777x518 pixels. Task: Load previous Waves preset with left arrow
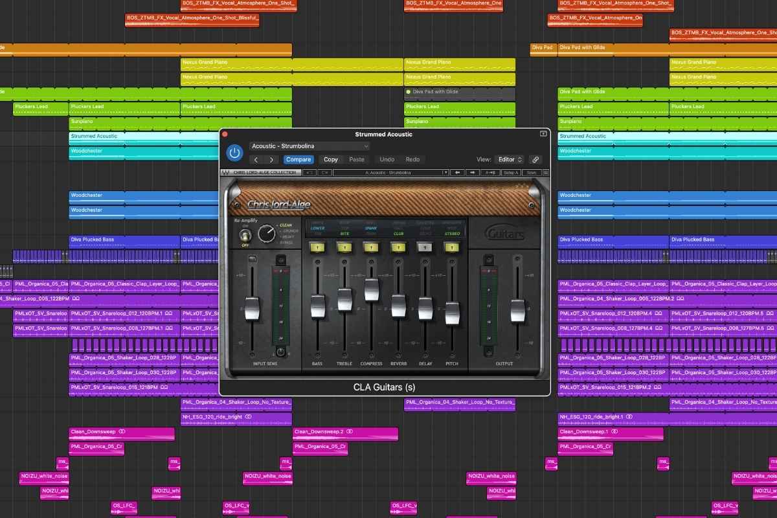pyautogui.click(x=457, y=172)
